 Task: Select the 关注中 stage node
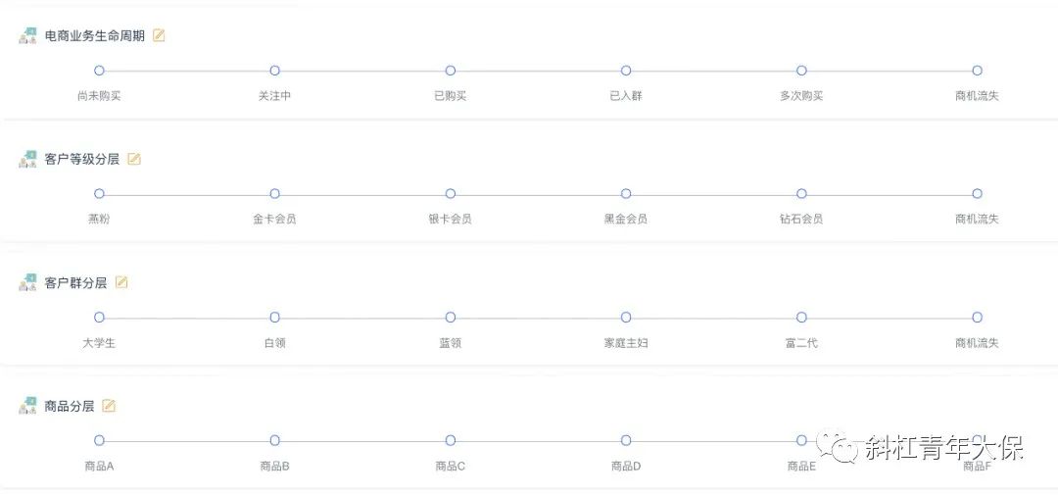tap(274, 71)
